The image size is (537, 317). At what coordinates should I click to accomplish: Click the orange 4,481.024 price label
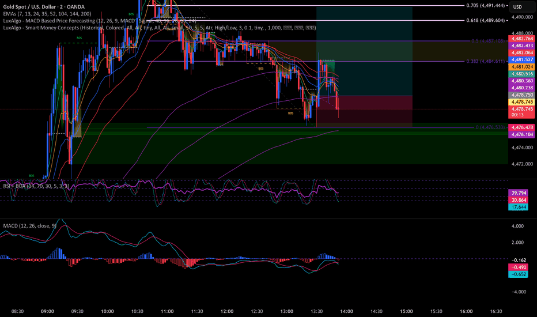pos(521,67)
